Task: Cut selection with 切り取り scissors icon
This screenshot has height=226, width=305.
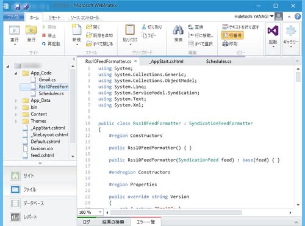Action: pos(144,27)
